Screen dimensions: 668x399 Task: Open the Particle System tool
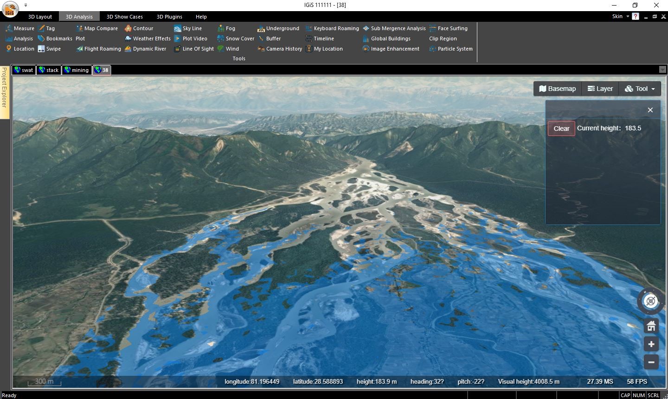451,49
